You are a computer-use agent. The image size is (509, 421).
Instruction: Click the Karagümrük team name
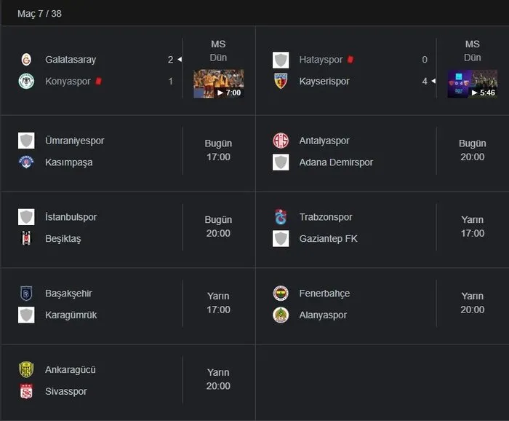coord(71,315)
